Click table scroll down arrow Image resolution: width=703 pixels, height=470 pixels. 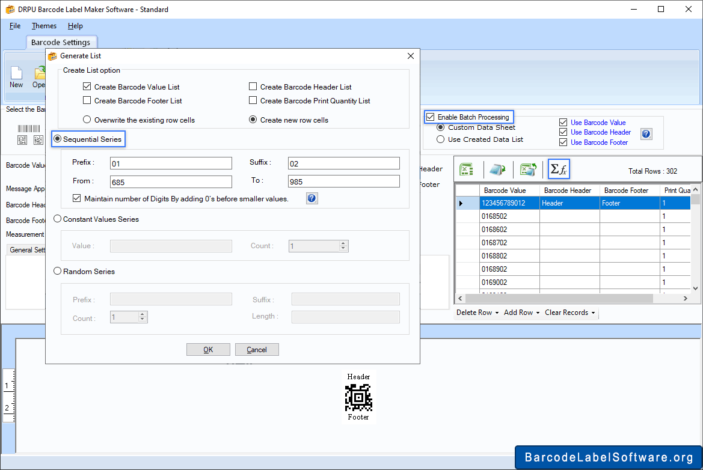(x=695, y=288)
